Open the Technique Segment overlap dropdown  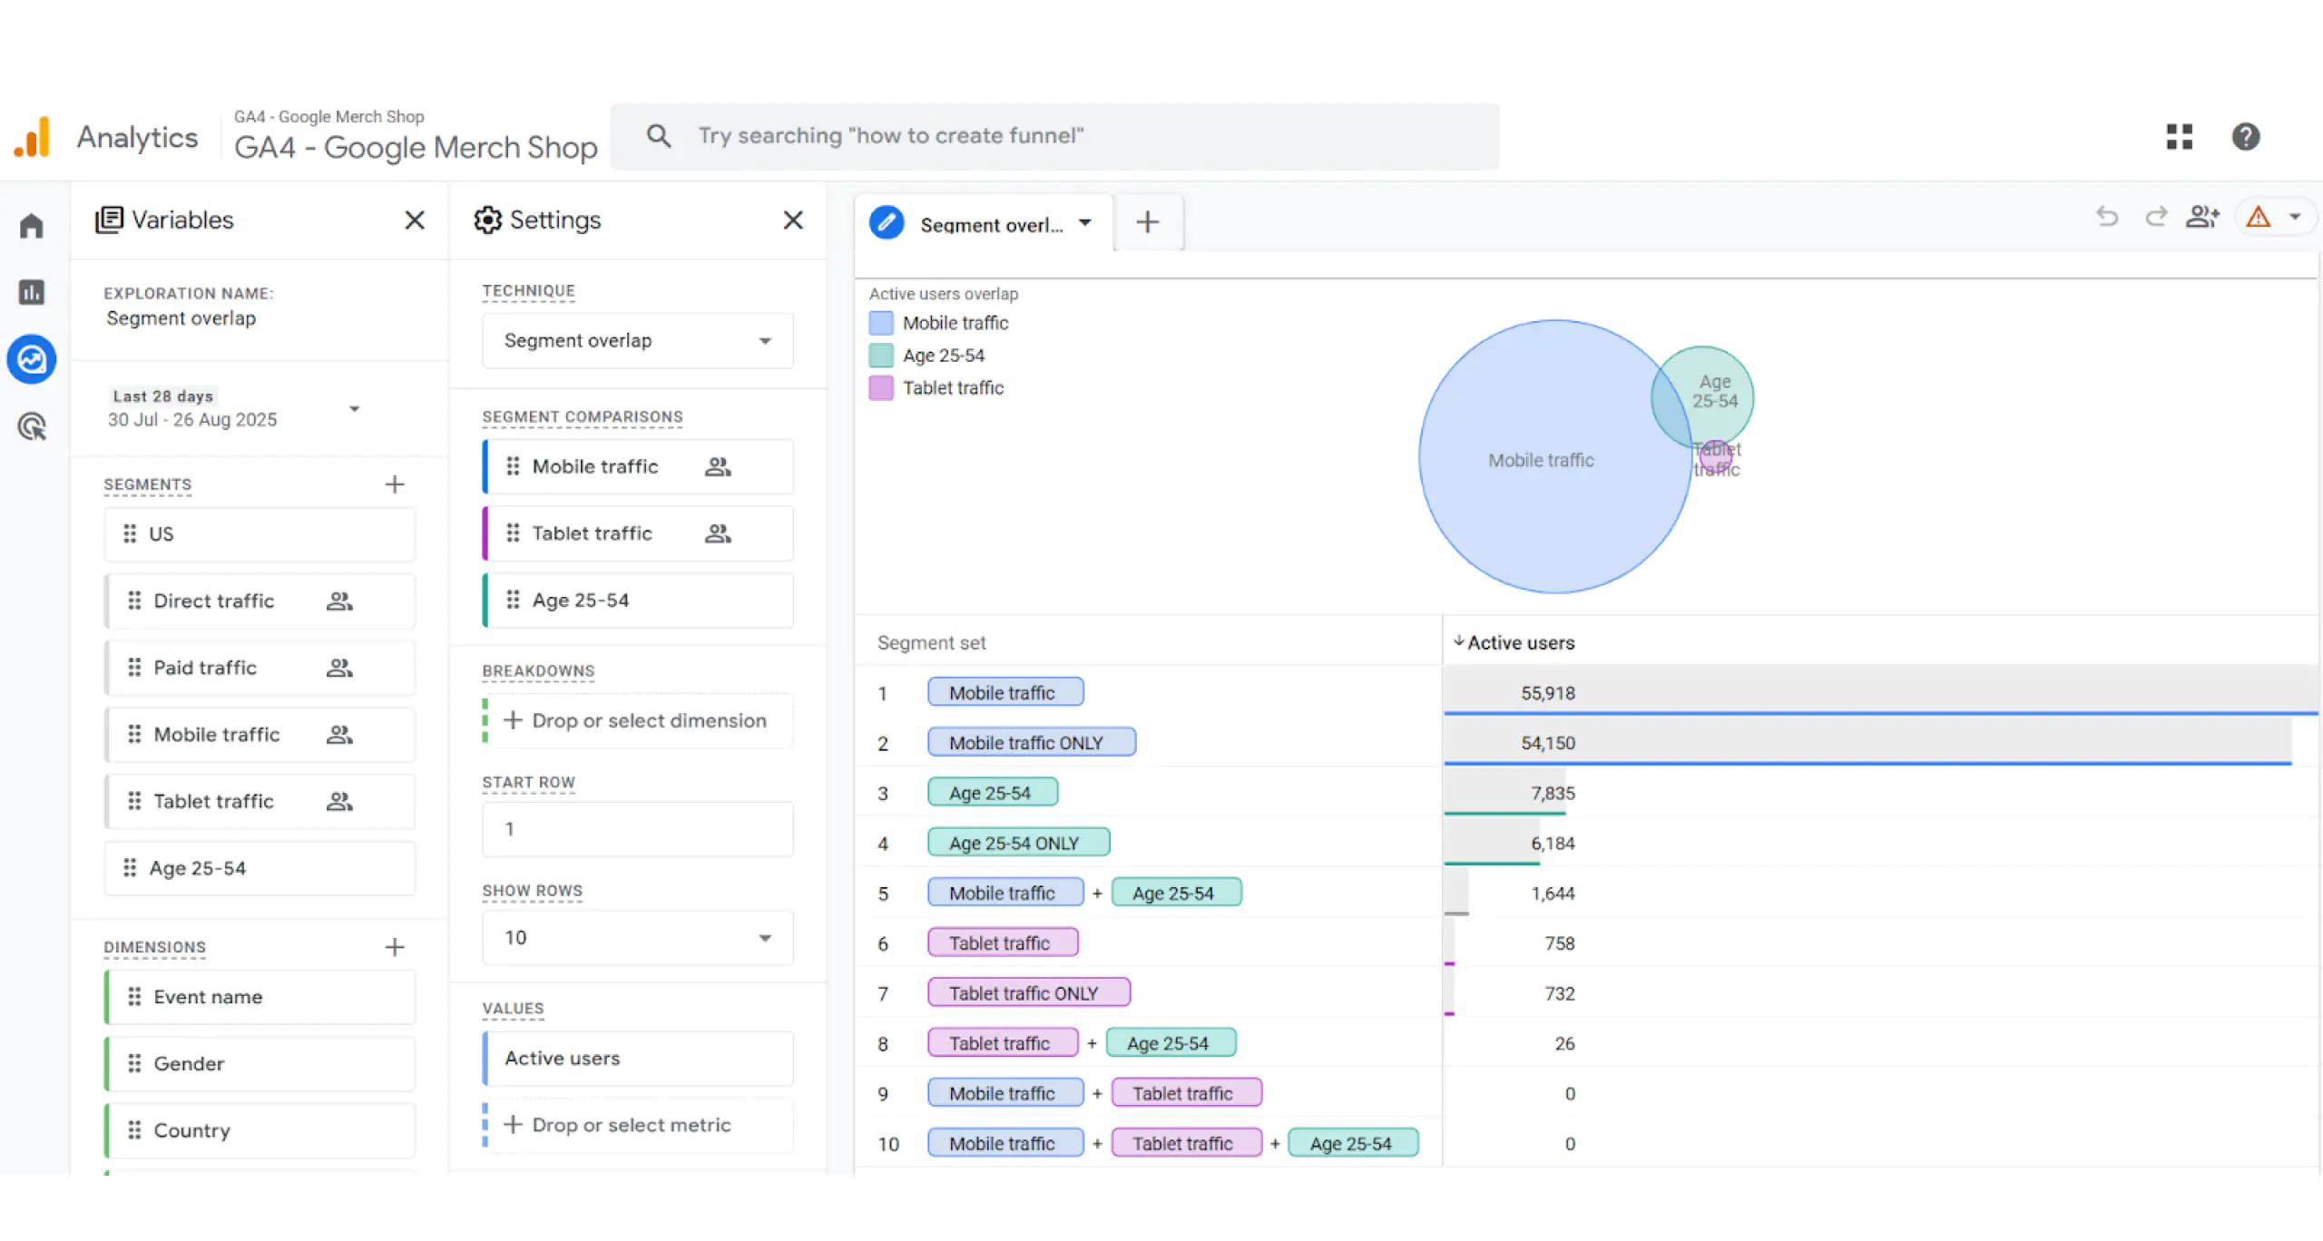(638, 341)
